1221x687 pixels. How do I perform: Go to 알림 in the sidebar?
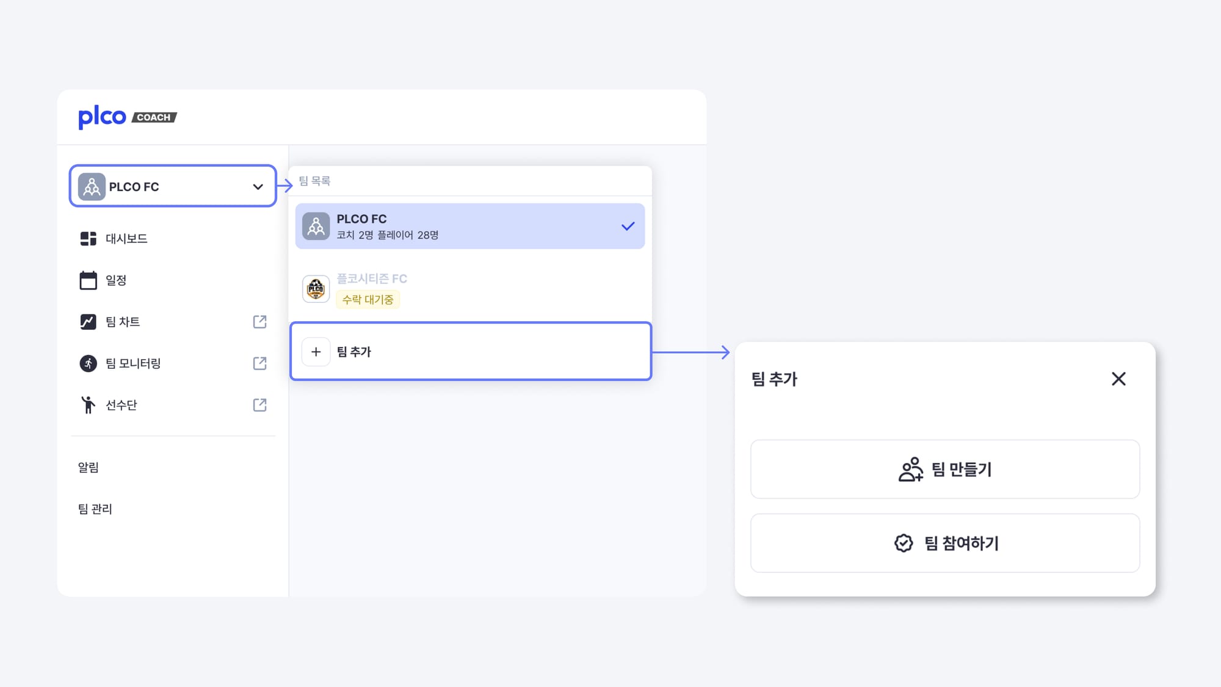click(89, 468)
